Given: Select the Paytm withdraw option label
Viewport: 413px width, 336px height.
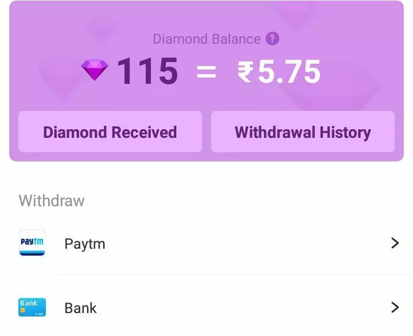Looking at the screenshot, I should tap(85, 244).
